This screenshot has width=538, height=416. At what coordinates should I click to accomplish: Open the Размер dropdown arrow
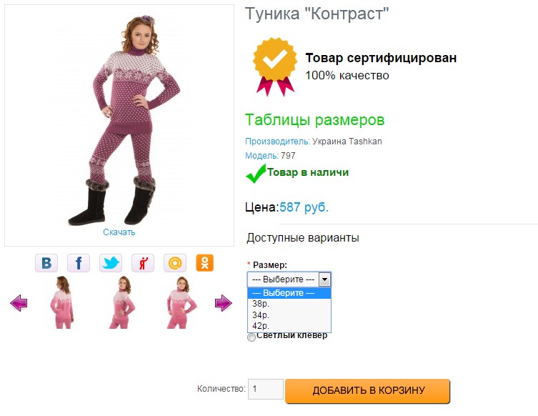[x=324, y=279]
